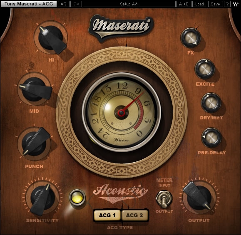This screenshot has width=241, height=235.
Task: Click the SENSITIVITY knob
Action: click(x=42, y=198)
